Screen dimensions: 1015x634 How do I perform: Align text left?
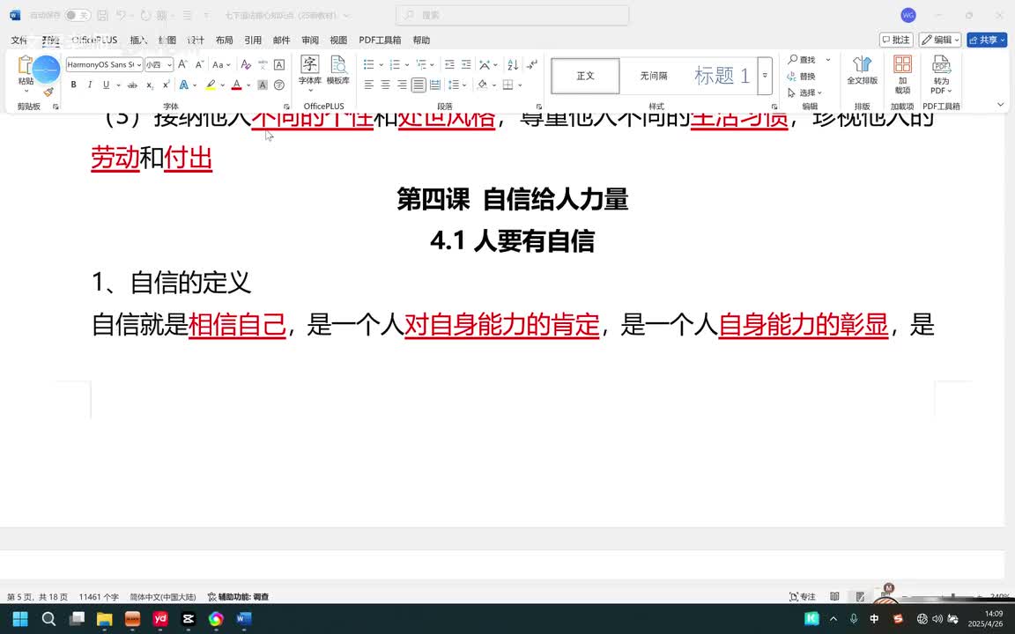pos(369,85)
